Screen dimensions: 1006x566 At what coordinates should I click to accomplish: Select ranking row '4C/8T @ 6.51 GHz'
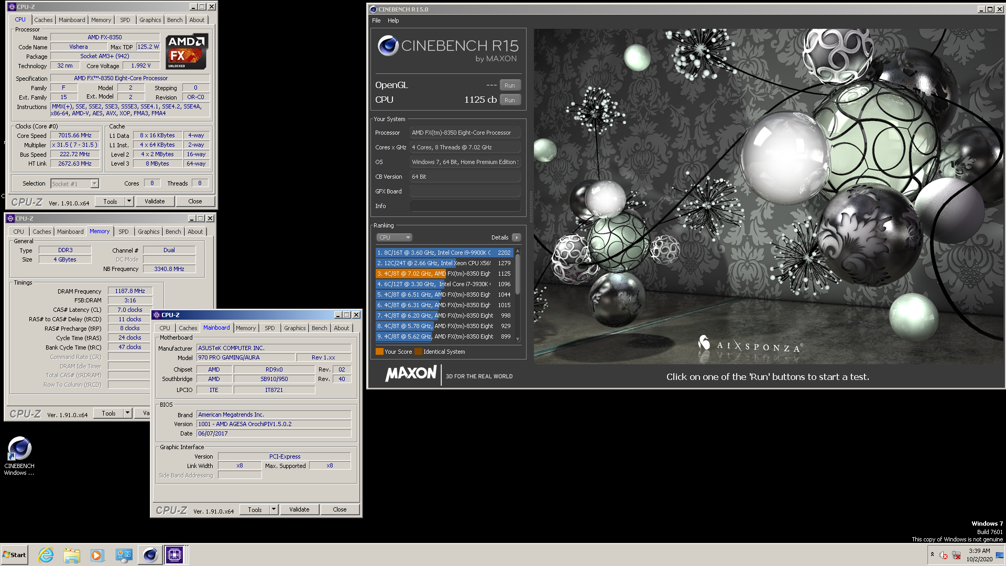tap(444, 295)
